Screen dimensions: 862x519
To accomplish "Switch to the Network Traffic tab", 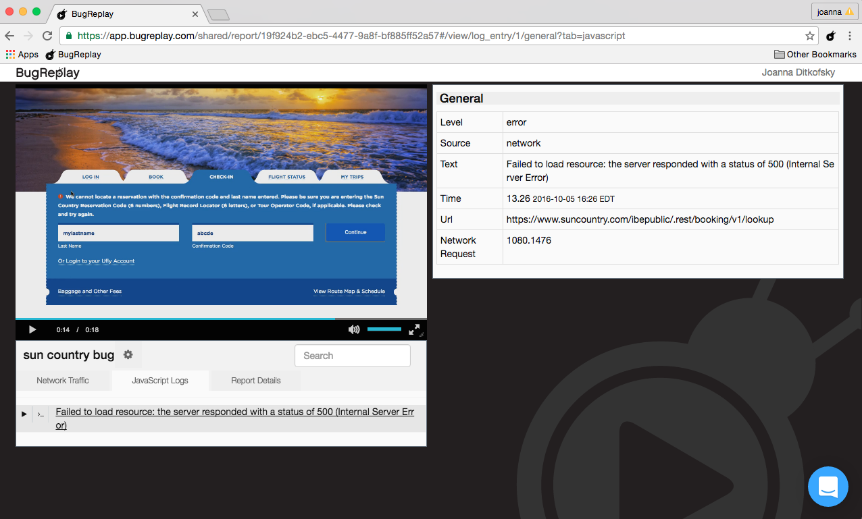I will [63, 381].
